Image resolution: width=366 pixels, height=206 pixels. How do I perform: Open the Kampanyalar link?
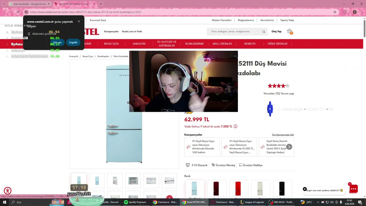(x=111, y=31)
